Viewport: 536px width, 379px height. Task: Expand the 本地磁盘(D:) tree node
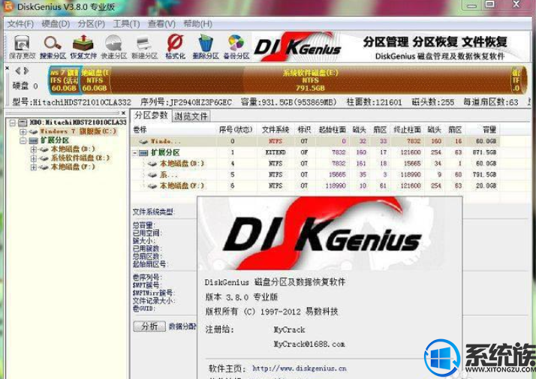(34, 149)
